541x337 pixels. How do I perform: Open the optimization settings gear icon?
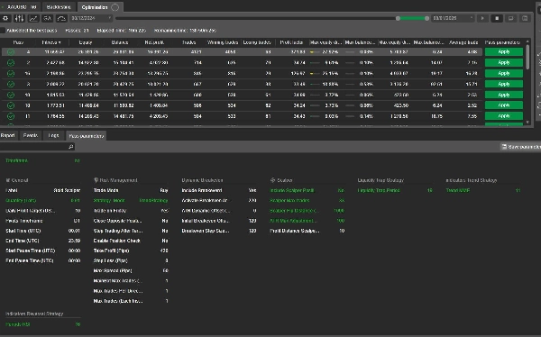pos(5,18)
